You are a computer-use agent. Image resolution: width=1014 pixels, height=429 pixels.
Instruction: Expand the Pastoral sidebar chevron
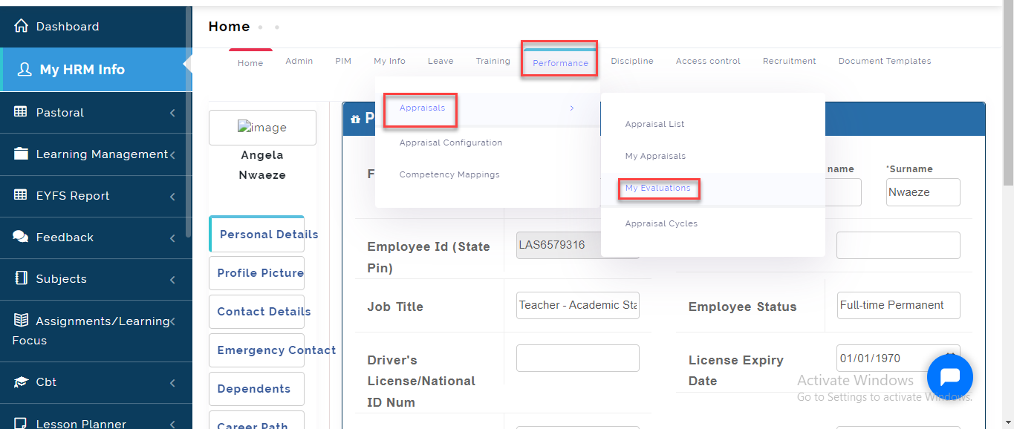172,113
